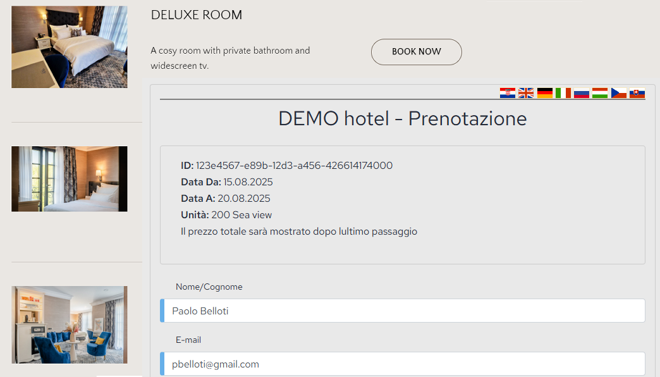Switch language using the British flag icon

(526, 92)
